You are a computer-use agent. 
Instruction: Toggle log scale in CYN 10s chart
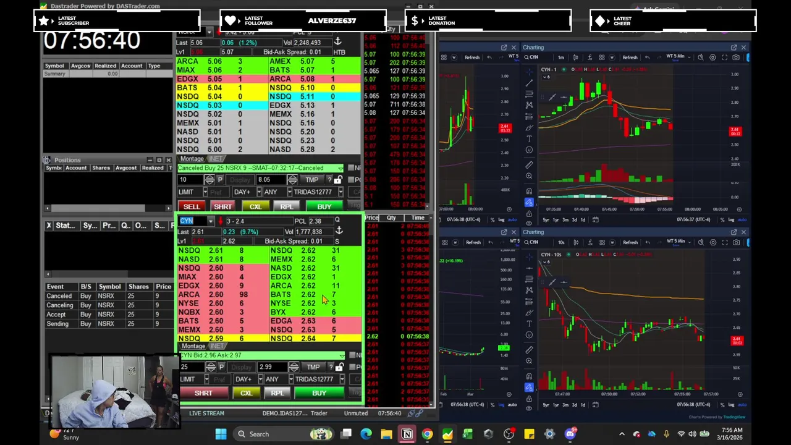point(731,405)
